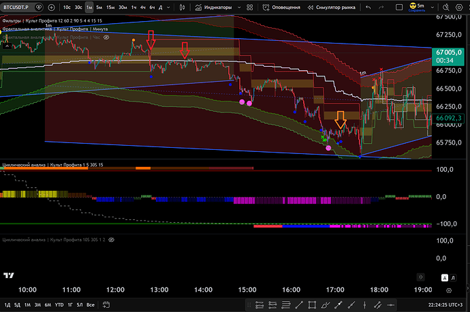This screenshot has width=470, height=312.
Task: Open the calendar go-to-date icon beside Все
Action: [107, 305]
